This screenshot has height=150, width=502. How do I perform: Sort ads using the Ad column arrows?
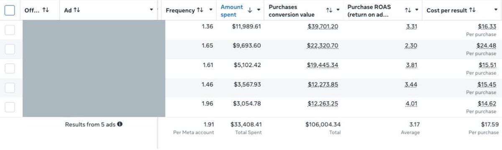[x=77, y=10]
